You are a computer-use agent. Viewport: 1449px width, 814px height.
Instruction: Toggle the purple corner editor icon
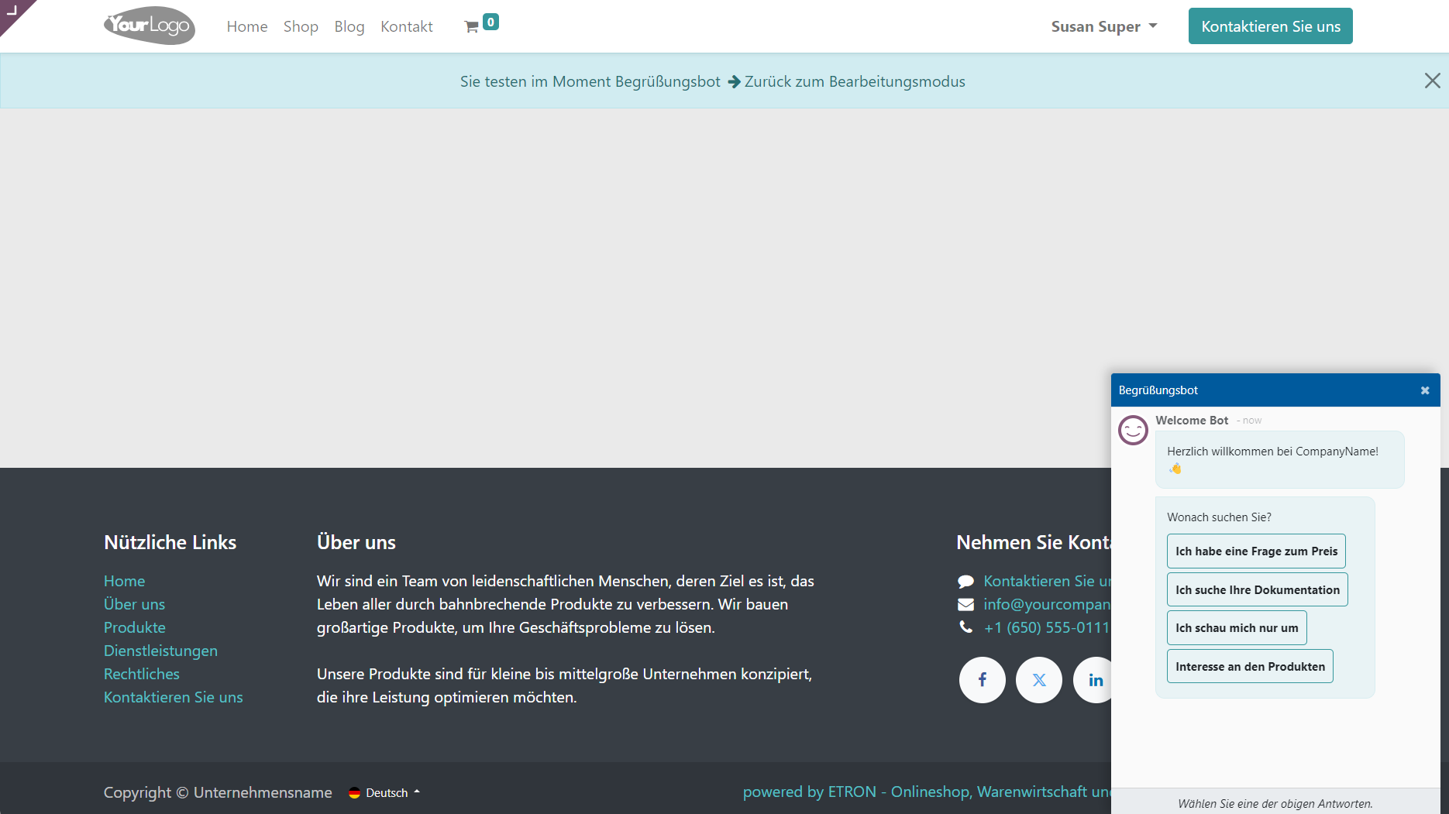pos(12,11)
